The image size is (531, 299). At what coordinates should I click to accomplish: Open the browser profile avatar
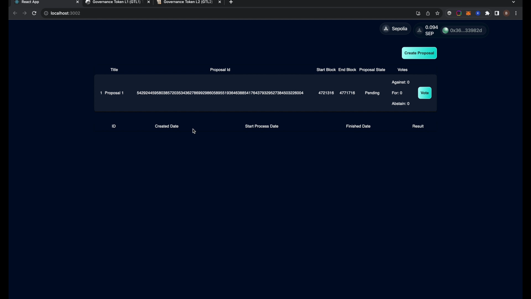[506, 13]
